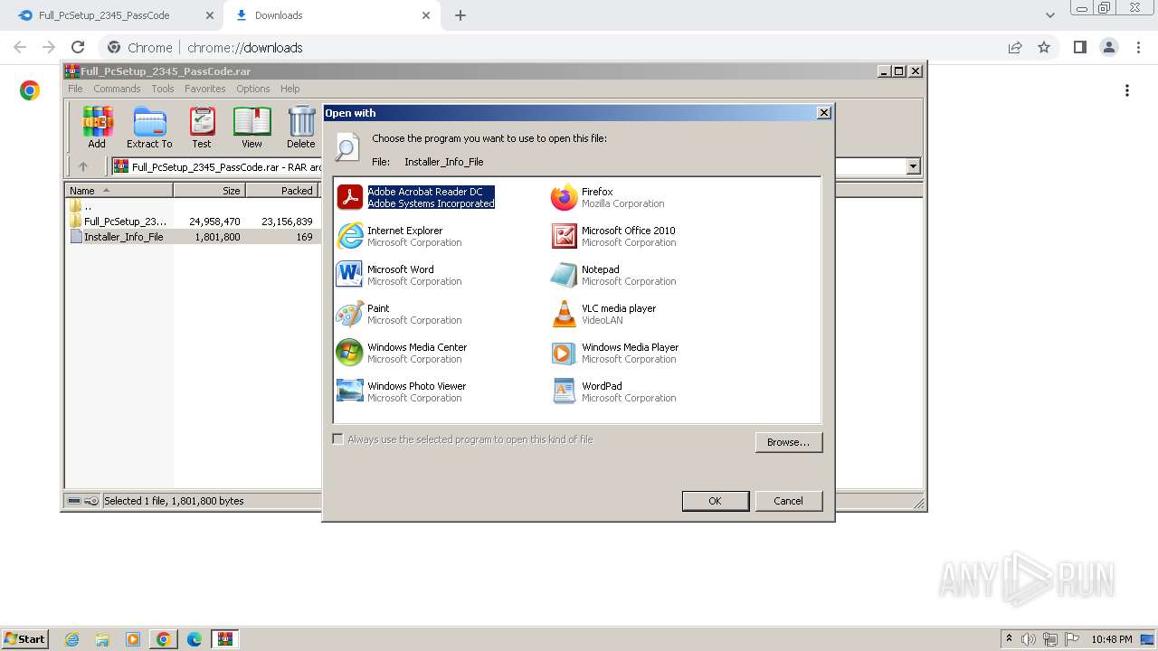Open WinRAR File menu

[x=75, y=89]
